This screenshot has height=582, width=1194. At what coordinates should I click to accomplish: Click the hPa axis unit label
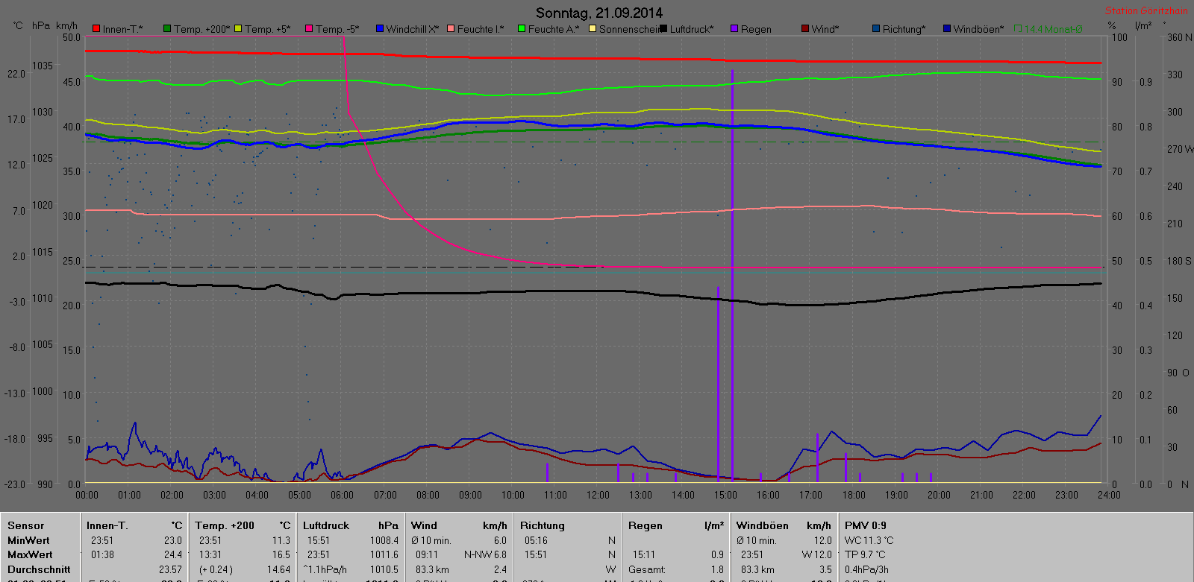pos(41,25)
